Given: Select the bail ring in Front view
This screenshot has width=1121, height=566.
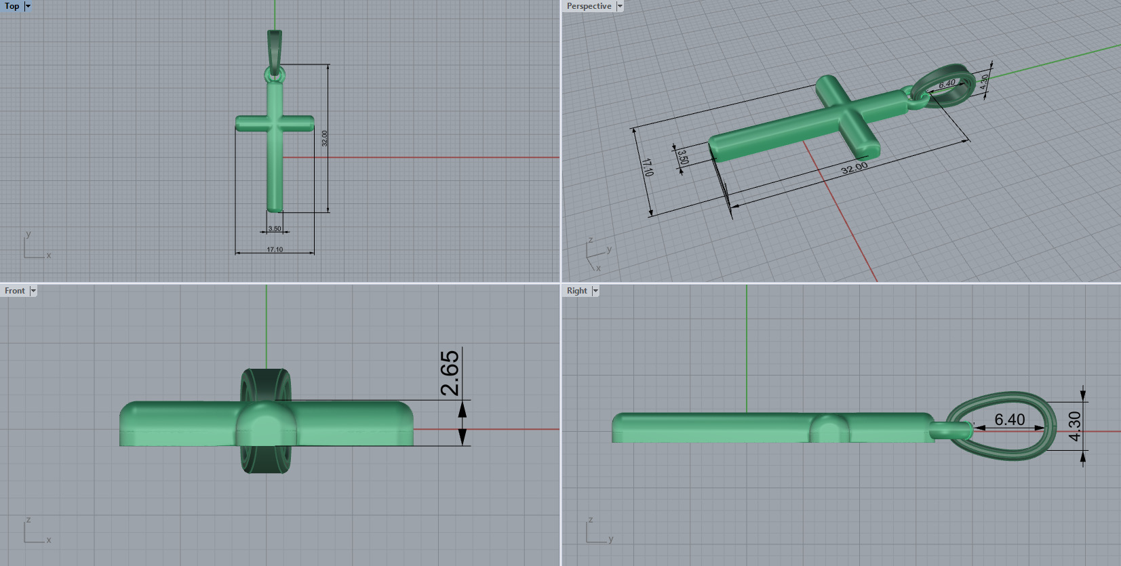Looking at the screenshot, I should pyautogui.click(x=267, y=420).
